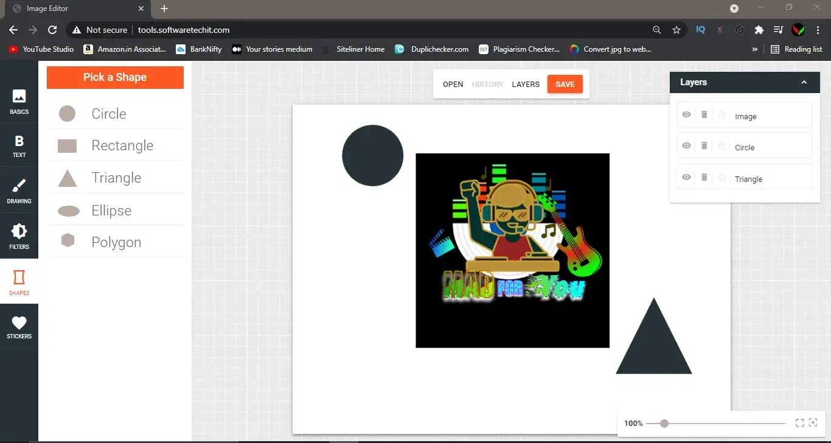831x443 pixels.
Task: Add a Polygon shape
Action: [x=115, y=242]
